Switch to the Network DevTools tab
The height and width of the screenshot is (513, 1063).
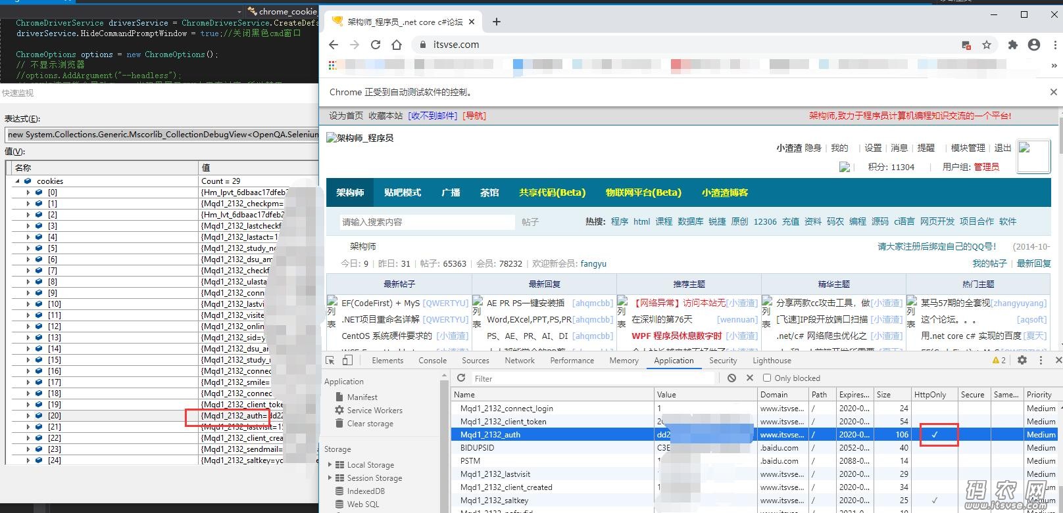pos(520,360)
